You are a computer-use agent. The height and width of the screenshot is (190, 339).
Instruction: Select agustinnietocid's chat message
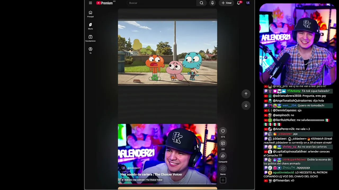pos(296,174)
